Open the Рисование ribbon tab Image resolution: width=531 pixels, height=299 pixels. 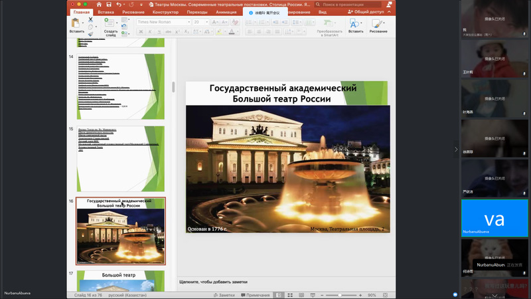click(133, 12)
